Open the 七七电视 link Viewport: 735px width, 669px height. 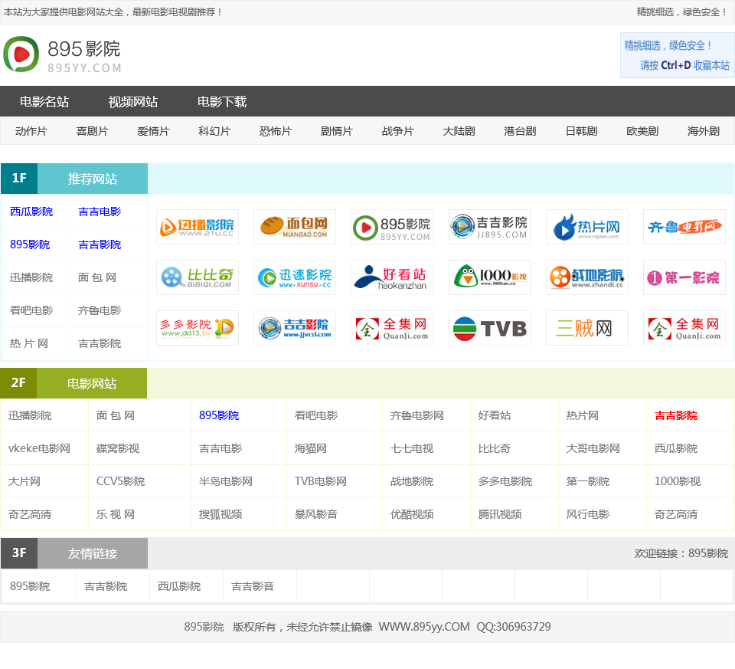[412, 448]
